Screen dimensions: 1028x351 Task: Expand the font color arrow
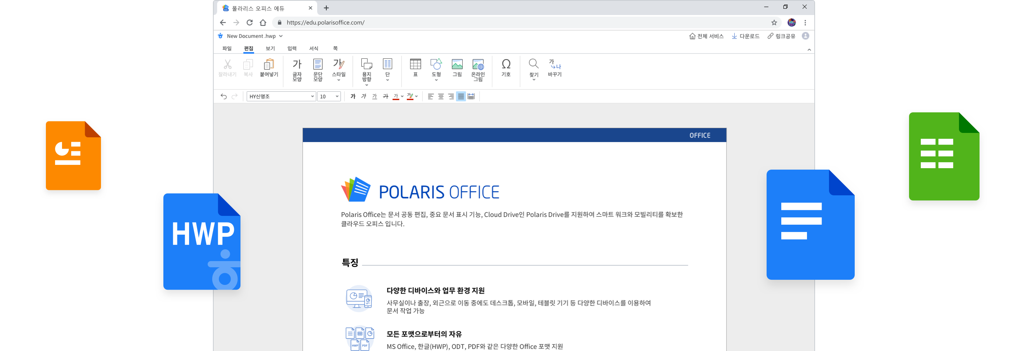[x=402, y=96]
